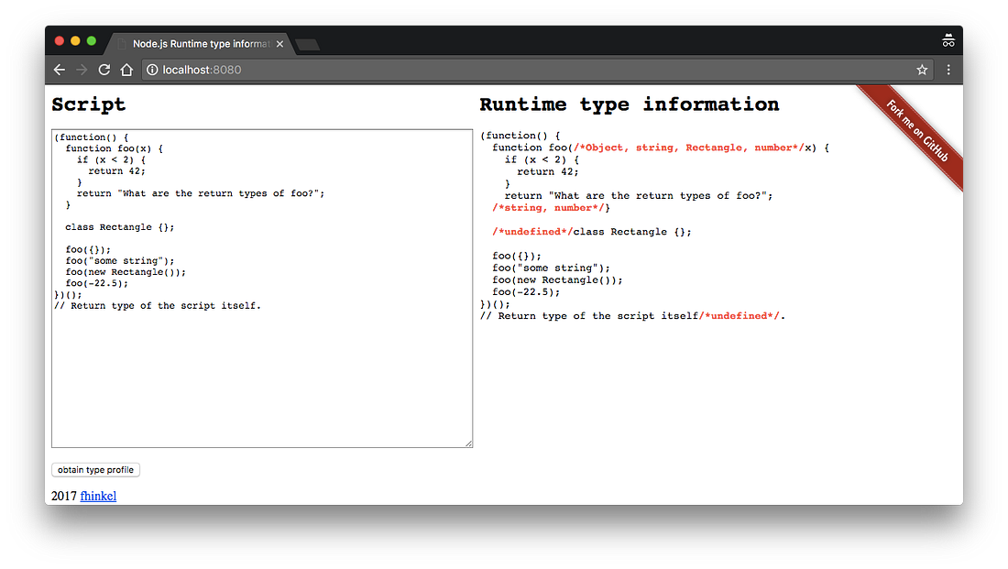
Task: Click the back navigation arrow
Action: click(60, 69)
